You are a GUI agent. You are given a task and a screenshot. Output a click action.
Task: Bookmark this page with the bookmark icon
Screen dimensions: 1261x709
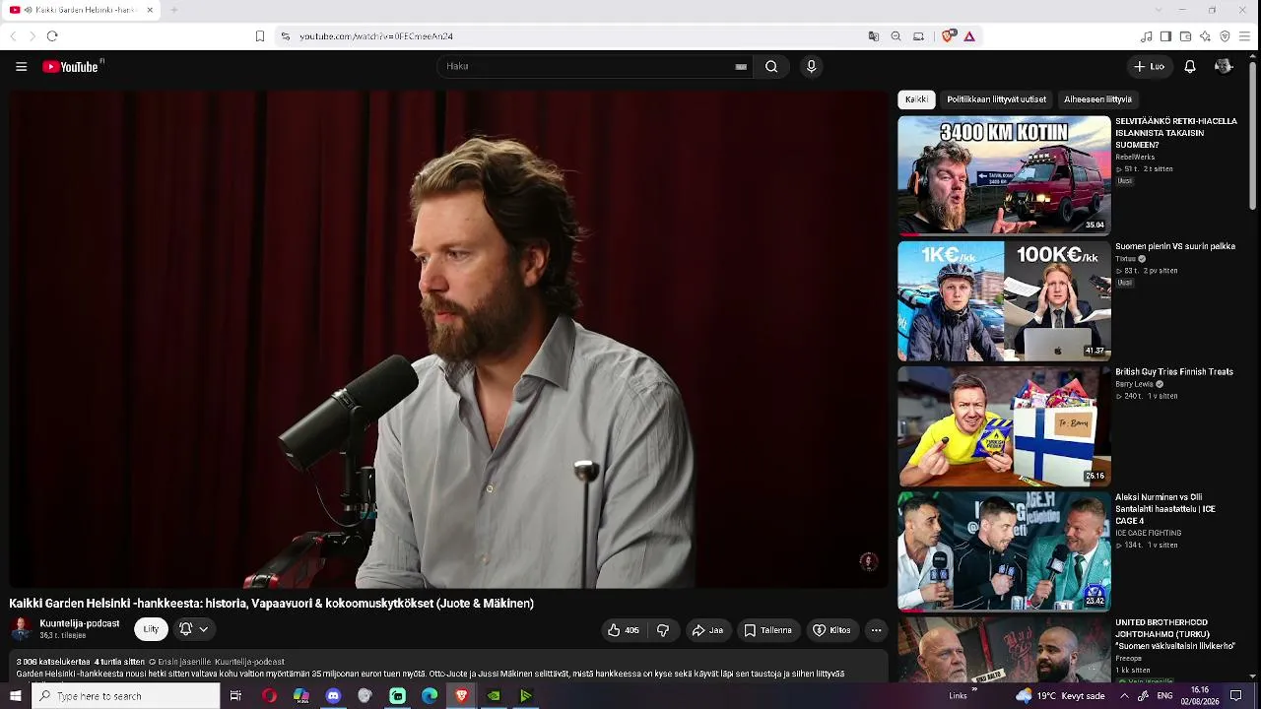(x=260, y=36)
